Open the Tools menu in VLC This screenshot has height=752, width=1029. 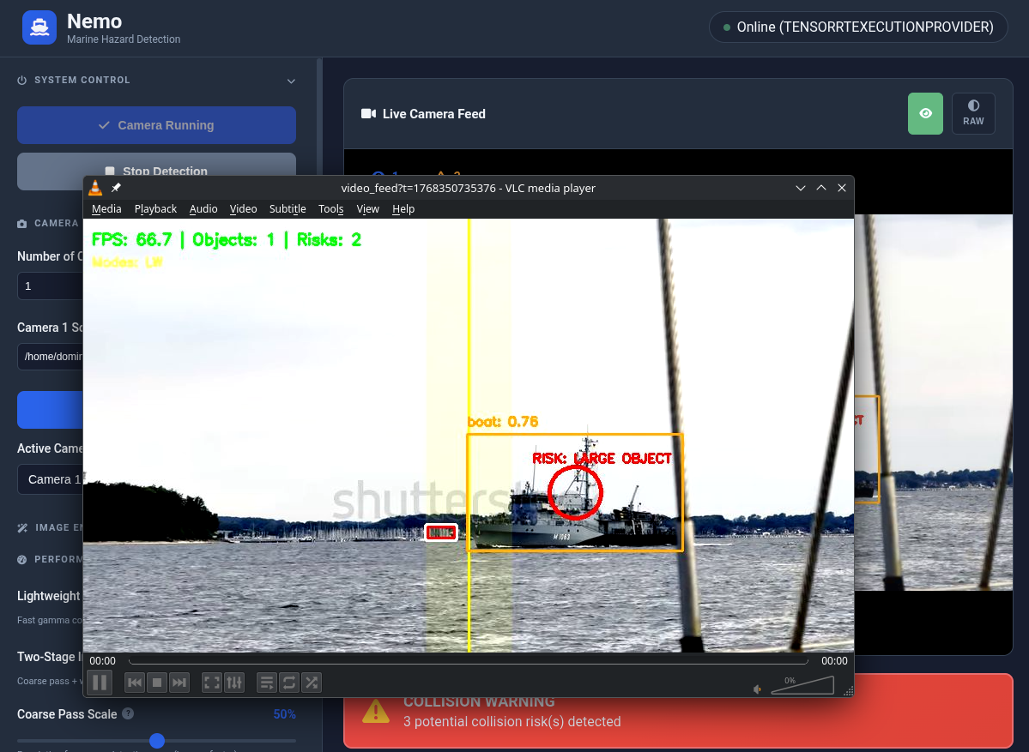click(x=330, y=208)
